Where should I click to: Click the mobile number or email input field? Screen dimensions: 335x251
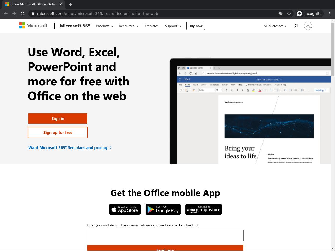tap(165, 236)
